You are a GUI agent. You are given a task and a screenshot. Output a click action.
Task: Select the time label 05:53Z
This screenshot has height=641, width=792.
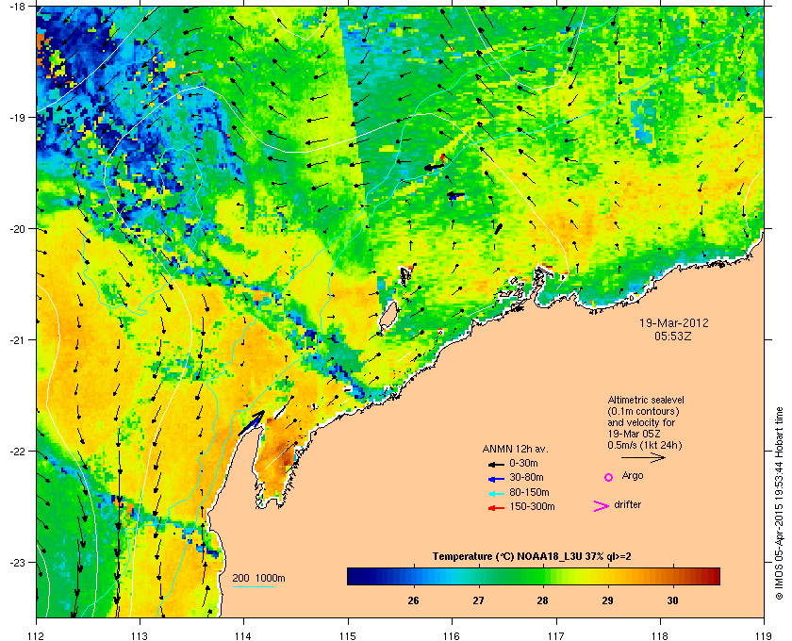pyautogui.click(x=673, y=336)
